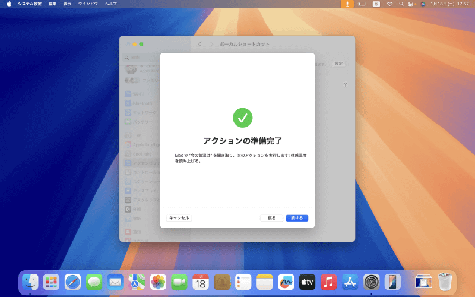This screenshot has height=297, width=475.
Task: Open App Store from the Dock
Action: tap(350, 282)
